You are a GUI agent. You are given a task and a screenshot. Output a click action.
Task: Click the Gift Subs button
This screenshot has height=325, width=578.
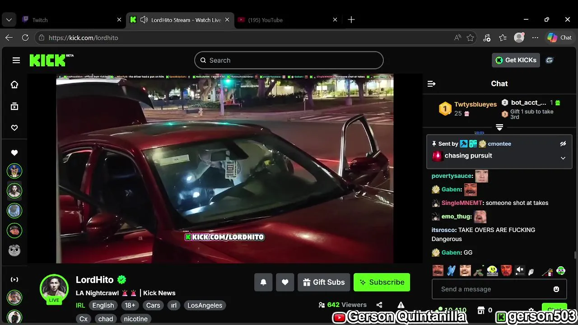tap(324, 282)
